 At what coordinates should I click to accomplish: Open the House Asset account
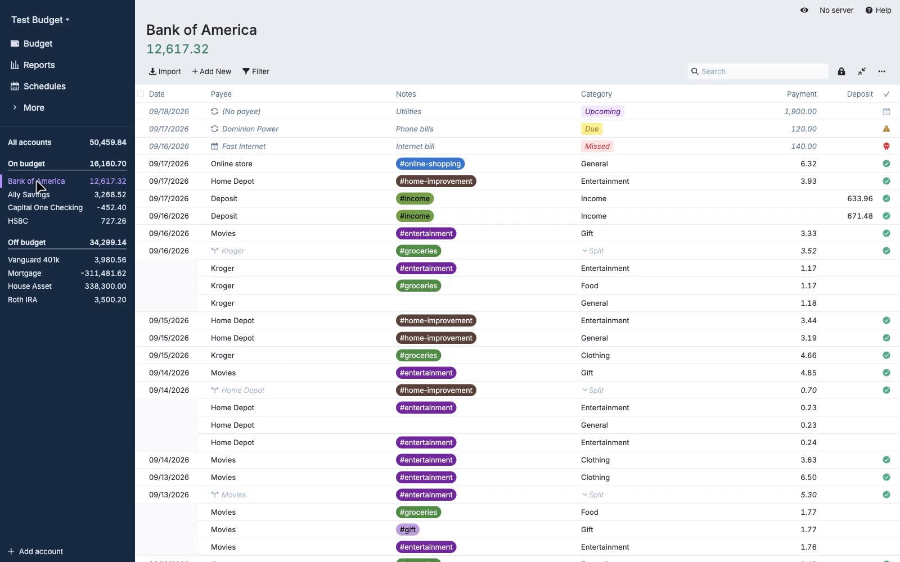coord(67,286)
